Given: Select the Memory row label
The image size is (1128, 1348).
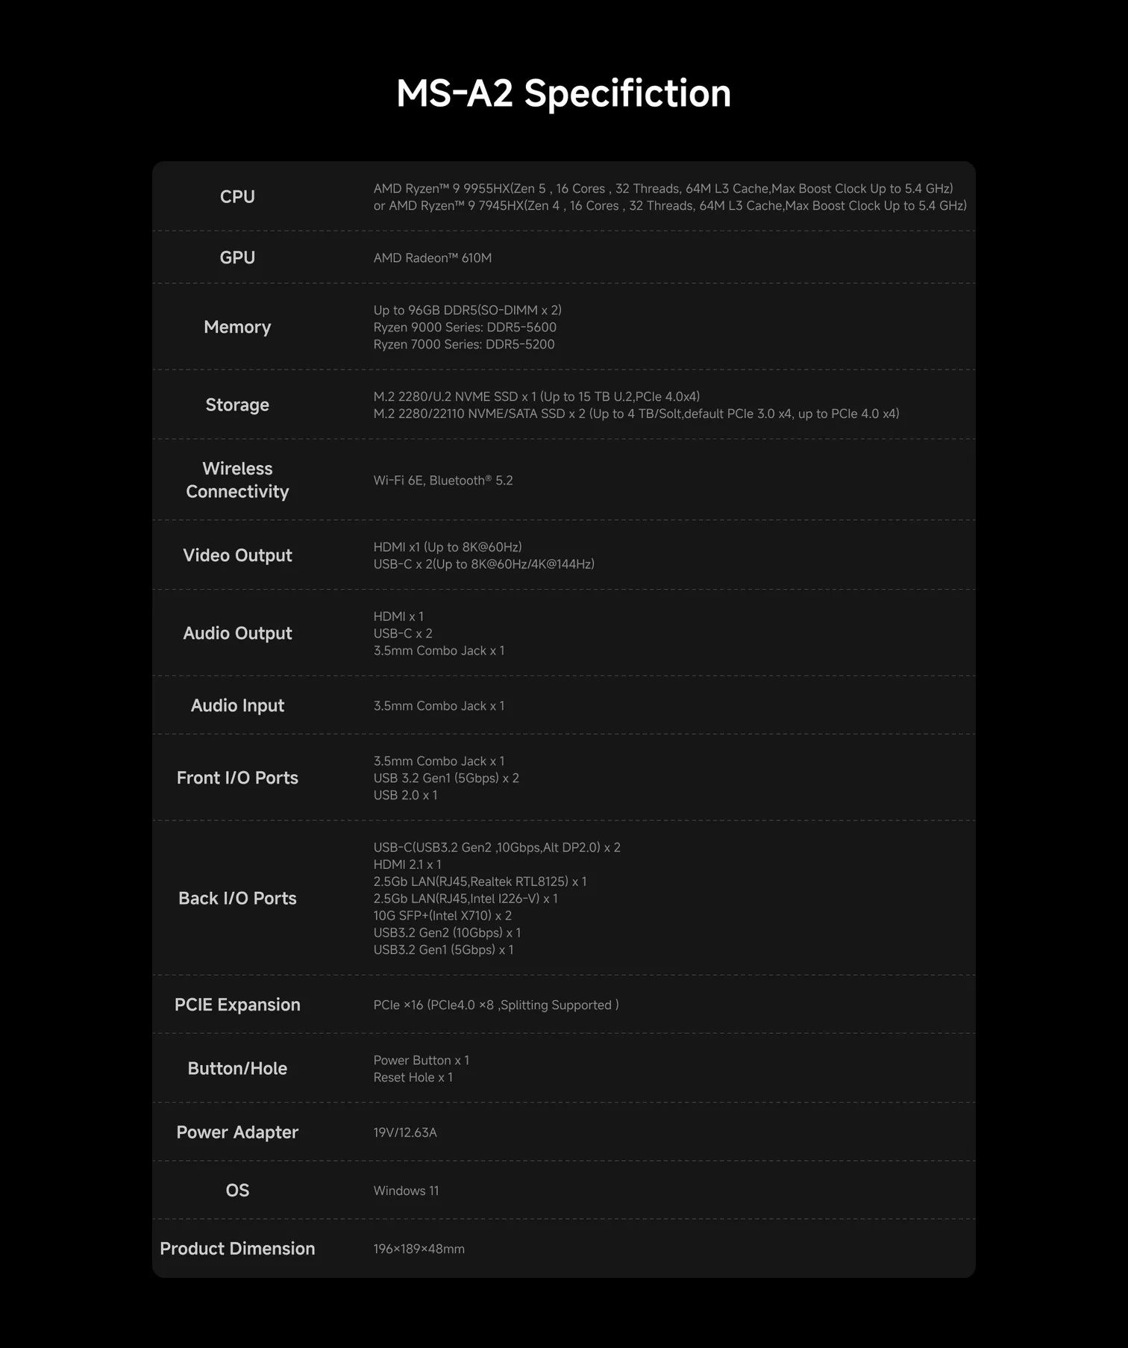Looking at the screenshot, I should [x=237, y=327].
